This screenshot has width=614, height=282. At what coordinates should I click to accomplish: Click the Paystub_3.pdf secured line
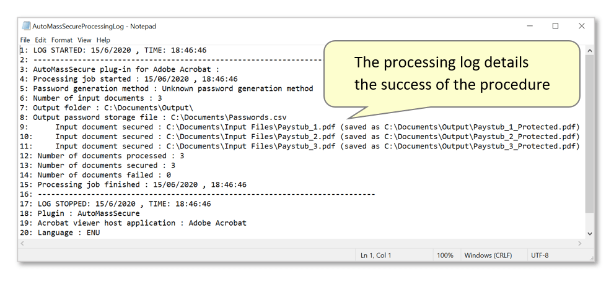299,146
